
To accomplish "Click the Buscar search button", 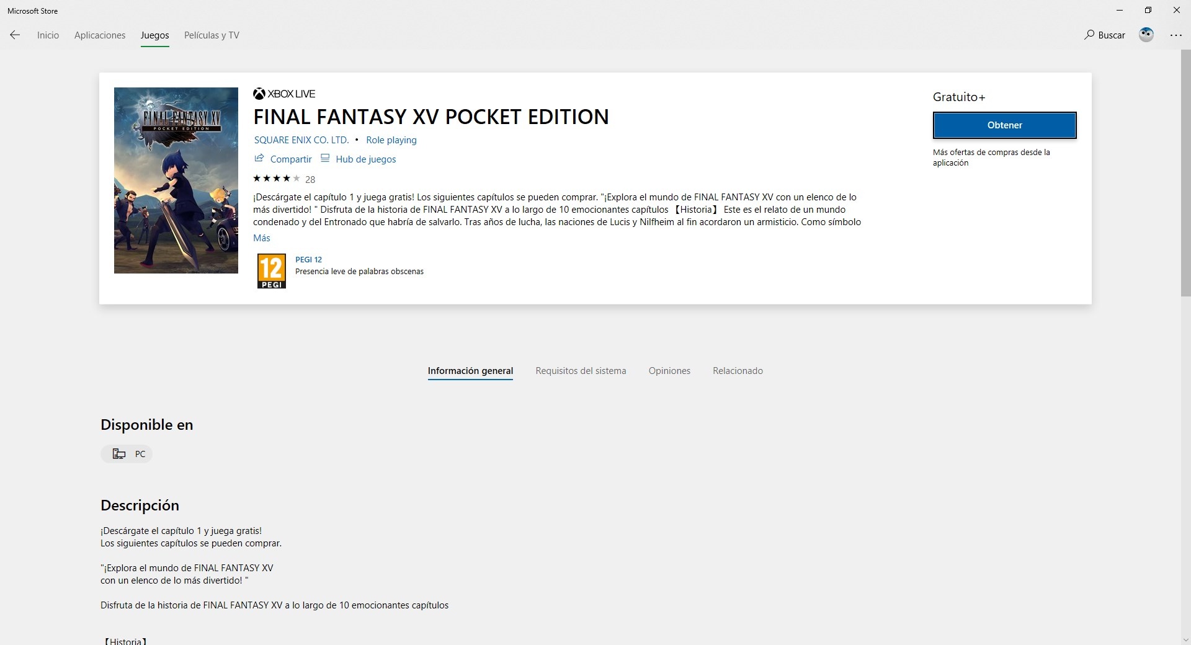I will click(x=1105, y=35).
